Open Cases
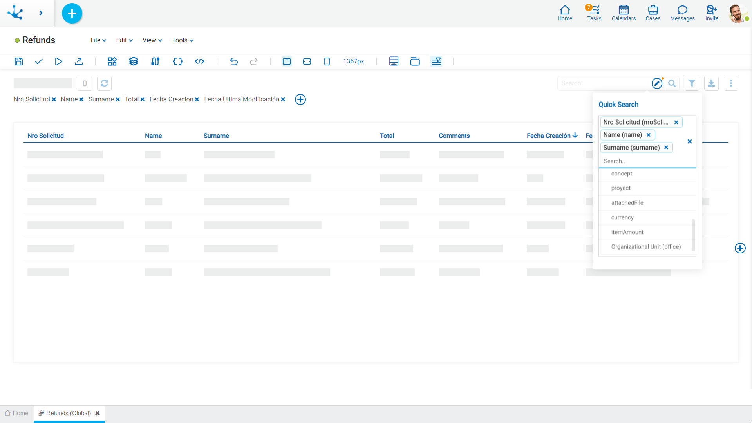This screenshot has width=752, height=423. (x=653, y=13)
